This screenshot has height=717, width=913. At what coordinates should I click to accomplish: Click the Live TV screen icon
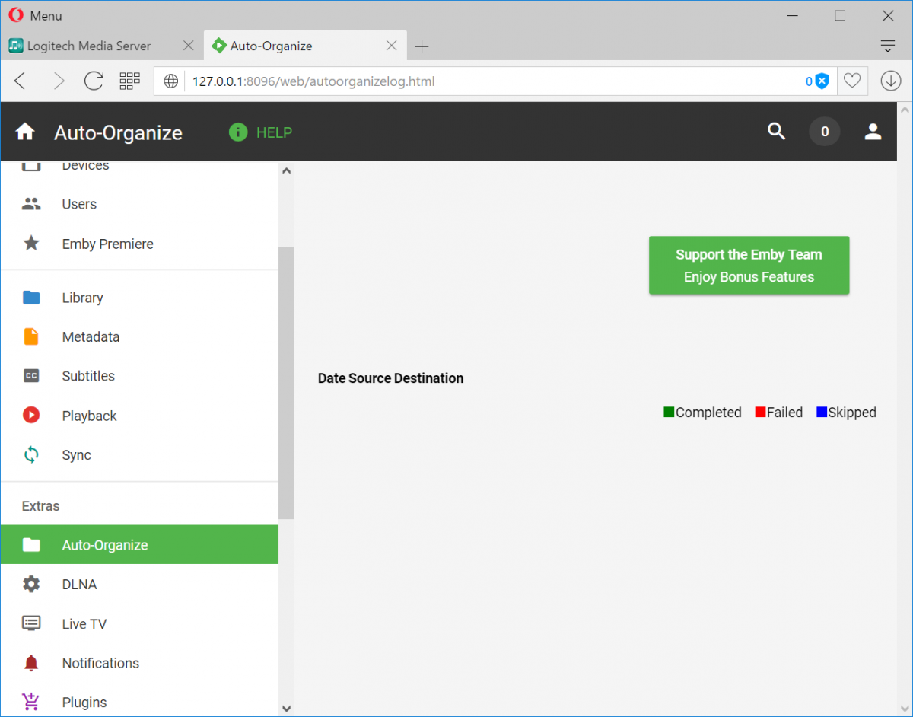click(x=31, y=623)
